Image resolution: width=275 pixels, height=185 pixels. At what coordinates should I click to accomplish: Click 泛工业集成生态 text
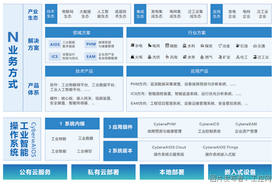[195, 14]
